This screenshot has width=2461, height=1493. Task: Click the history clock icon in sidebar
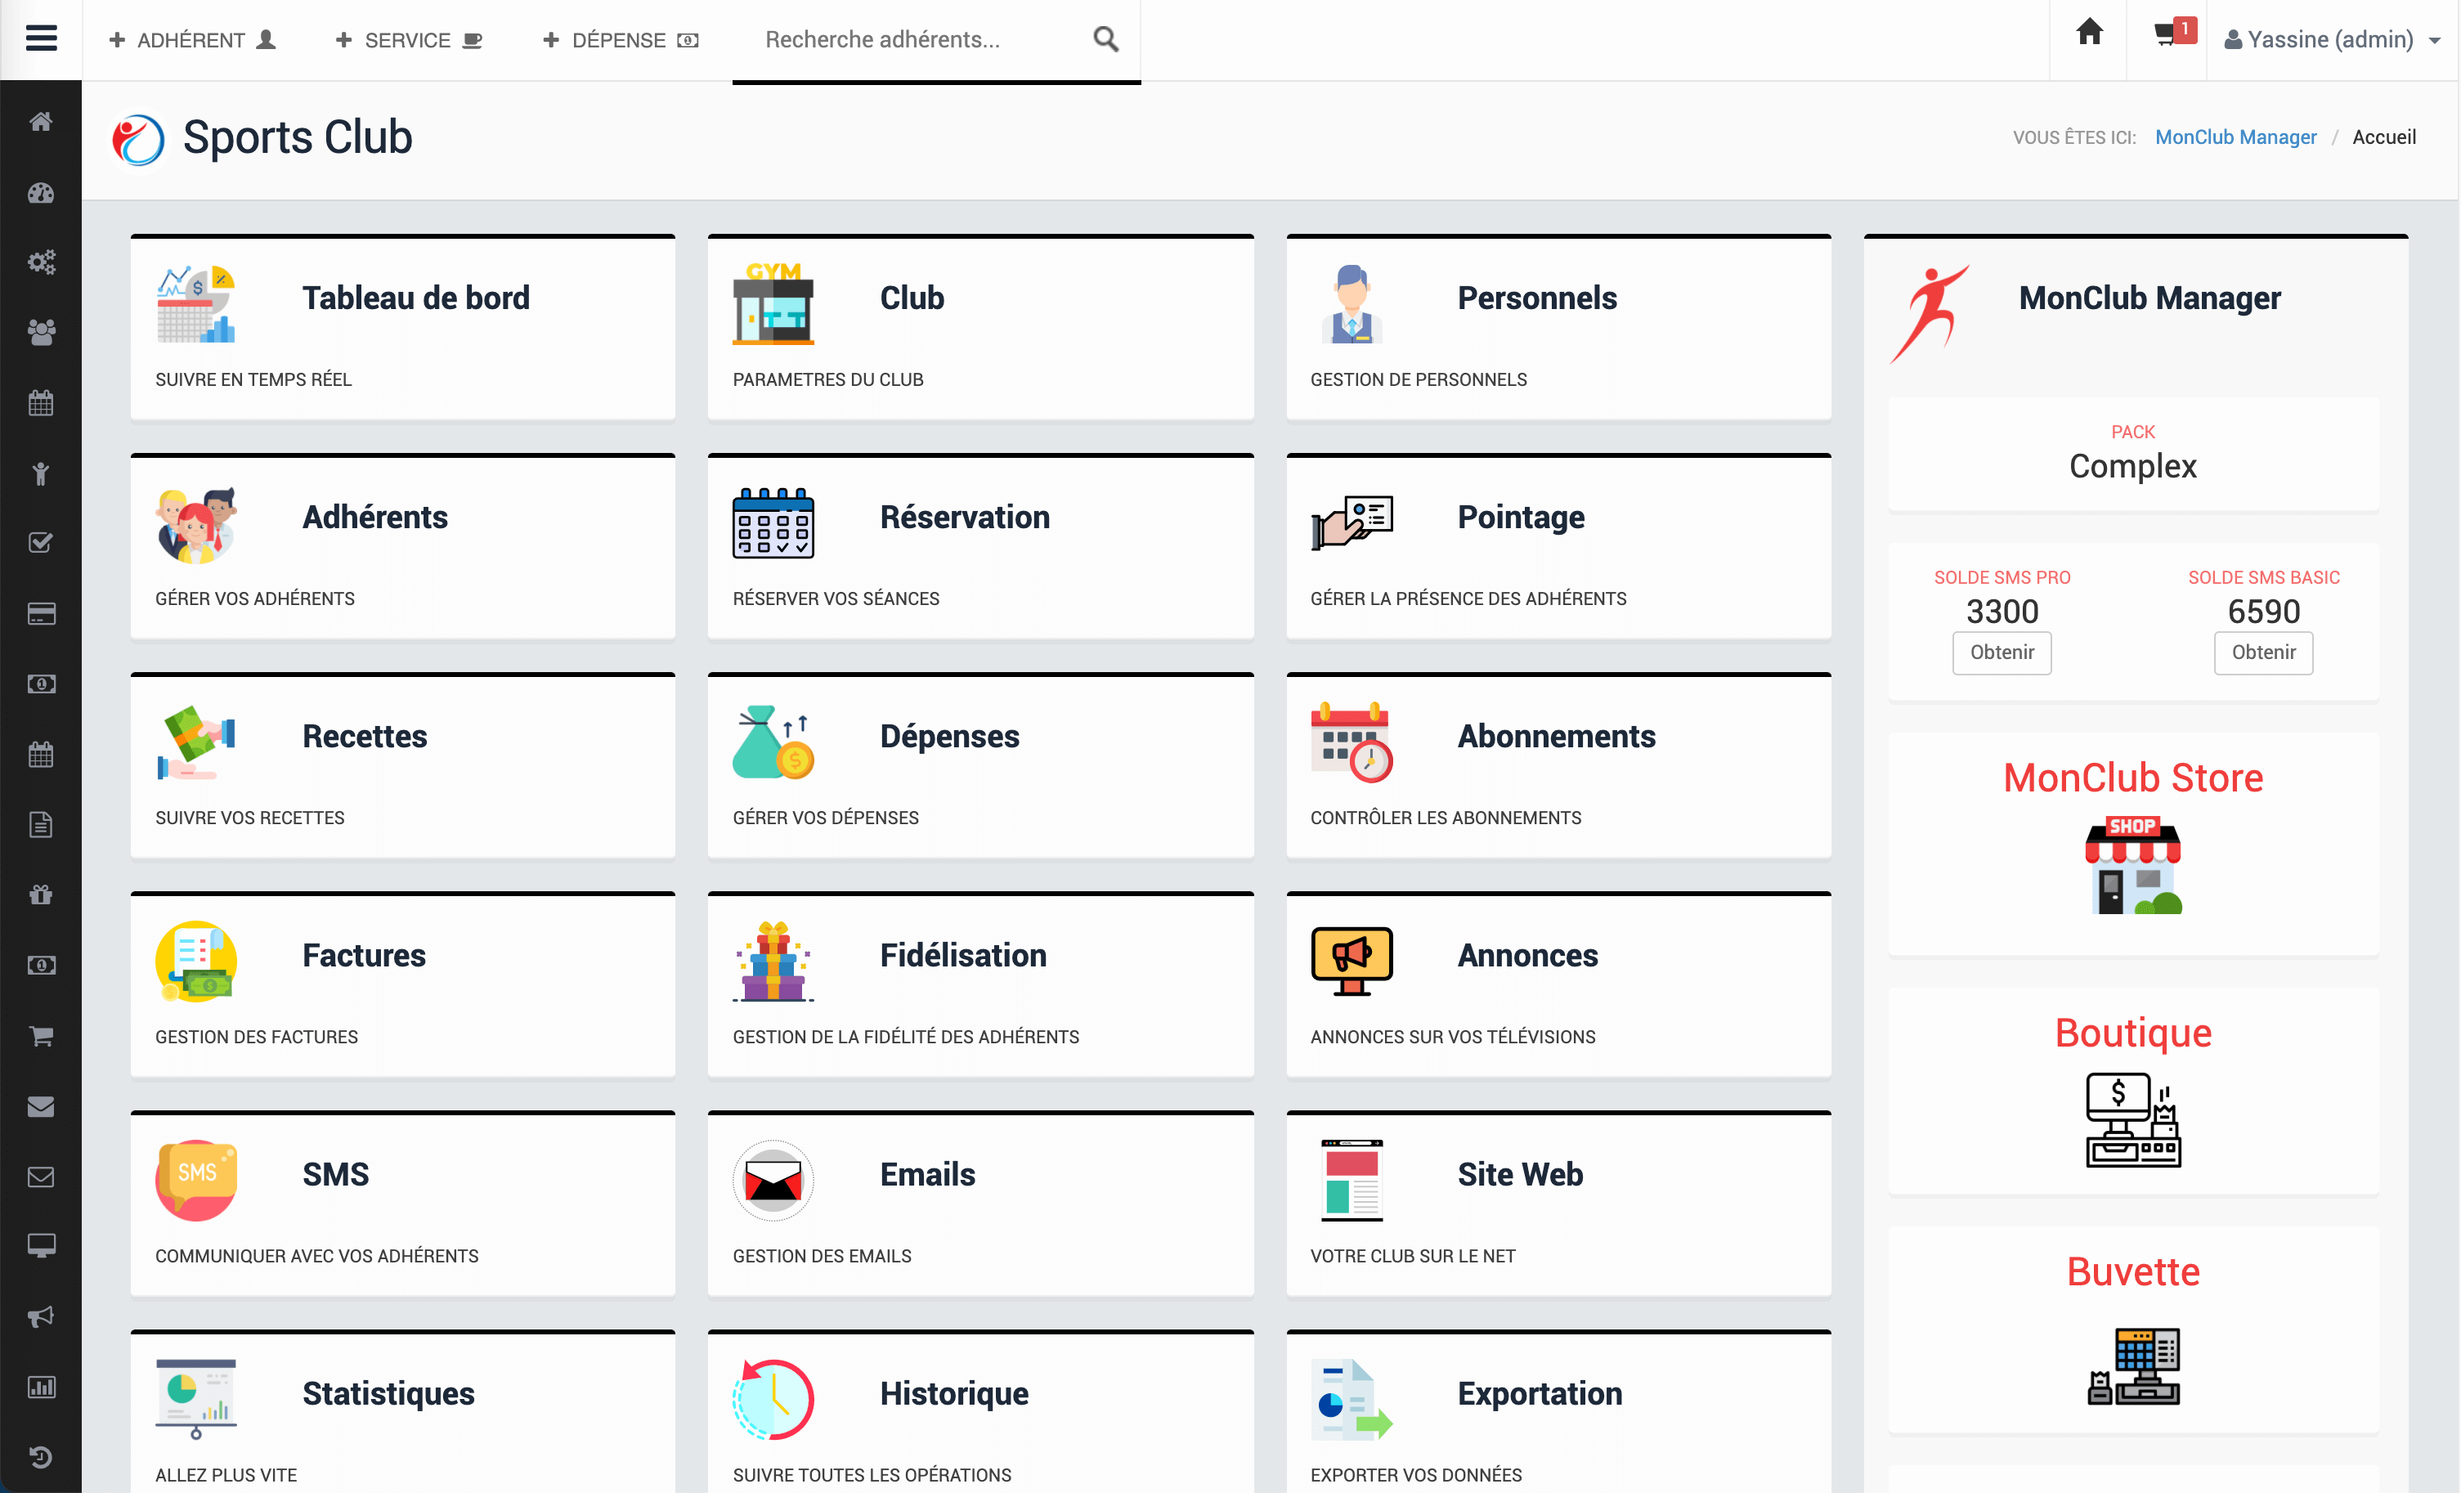pyautogui.click(x=41, y=1456)
